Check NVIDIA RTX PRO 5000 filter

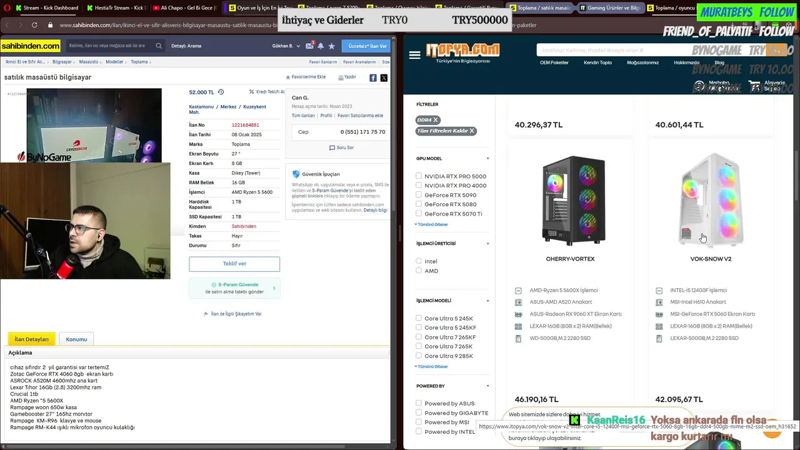pyautogui.click(x=419, y=176)
